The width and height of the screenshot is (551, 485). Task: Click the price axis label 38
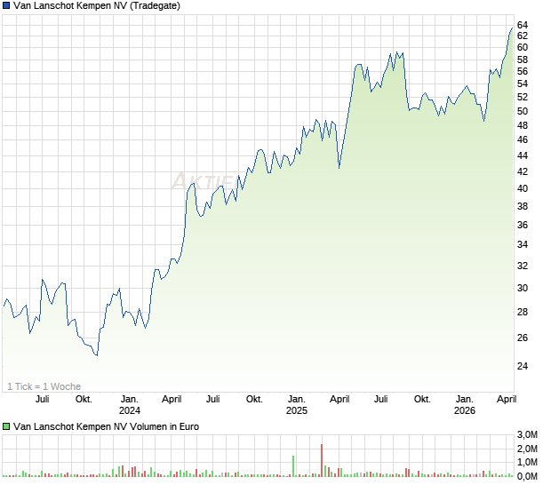(x=523, y=206)
